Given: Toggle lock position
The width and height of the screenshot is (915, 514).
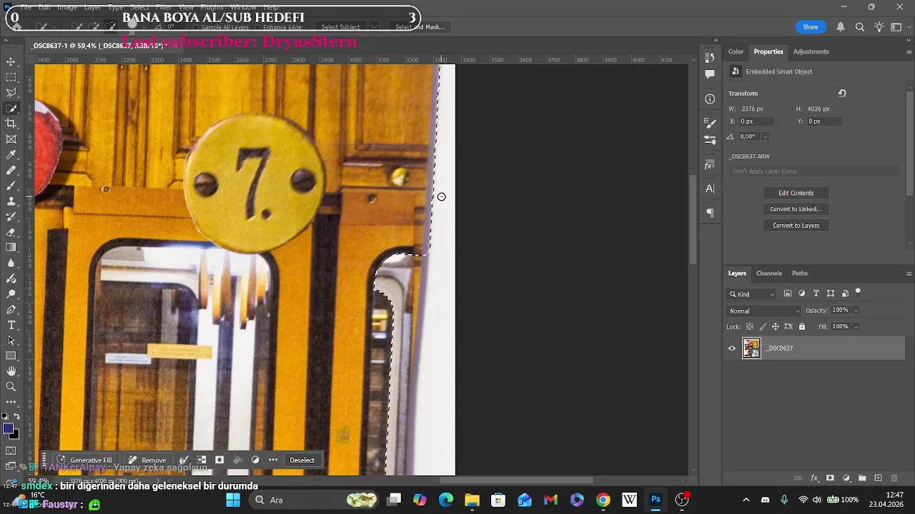Looking at the screenshot, I should pyautogui.click(x=776, y=326).
